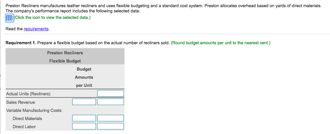Click the Direct Materials per-unit input field
The height and width of the screenshot is (134, 330).
84,118
